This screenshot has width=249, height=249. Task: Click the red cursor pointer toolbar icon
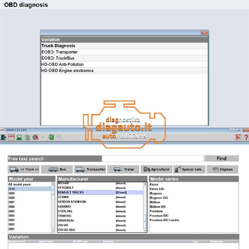(x=238, y=137)
